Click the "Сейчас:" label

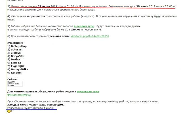tap(13, 79)
